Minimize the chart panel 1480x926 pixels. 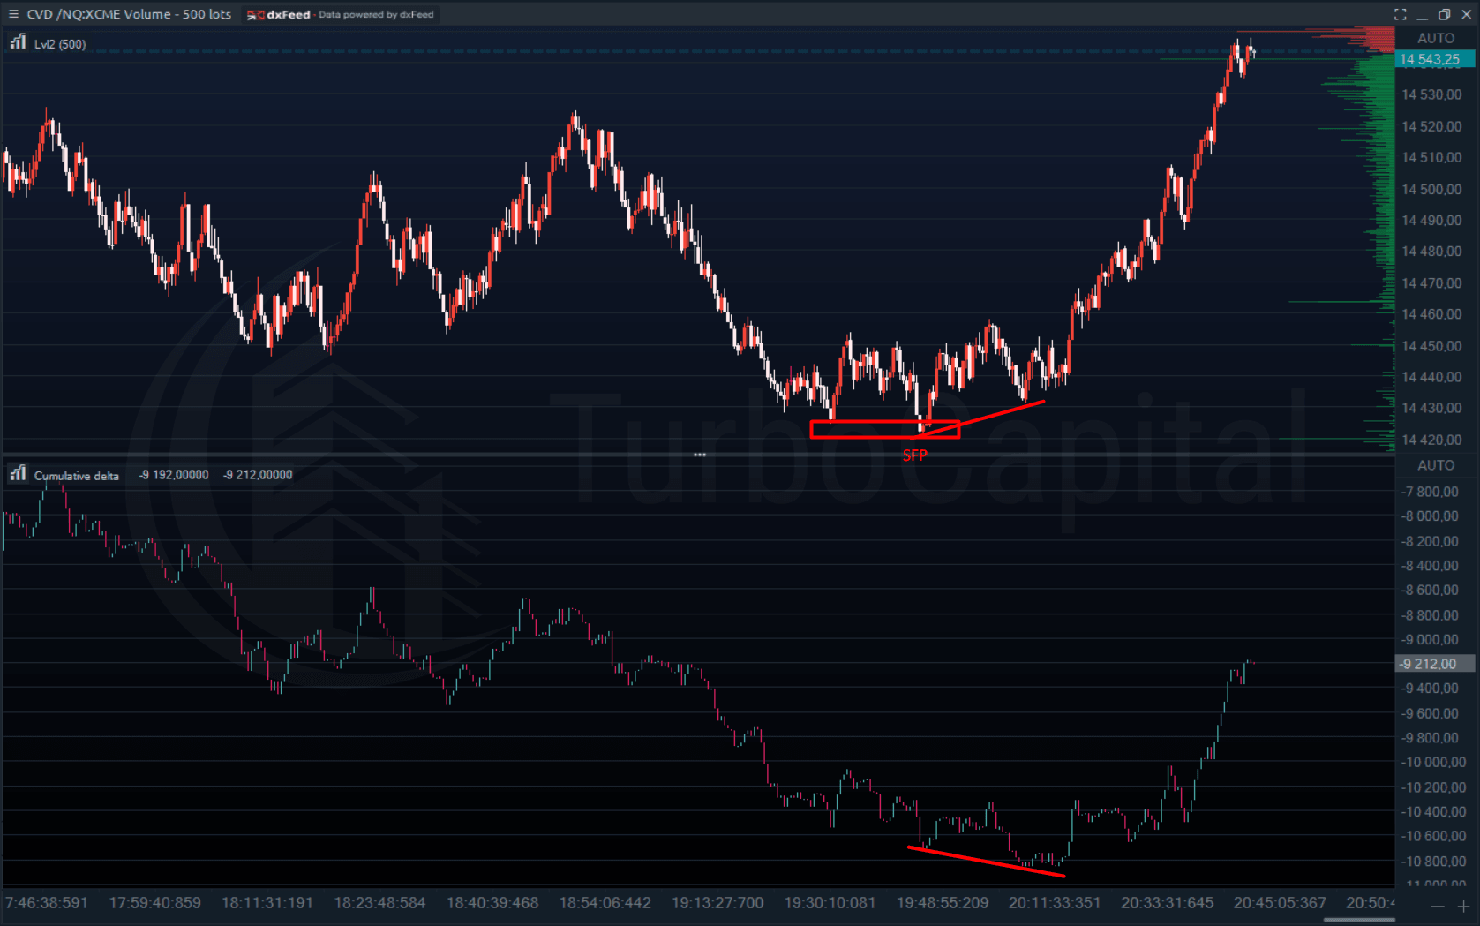point(1422,15)
